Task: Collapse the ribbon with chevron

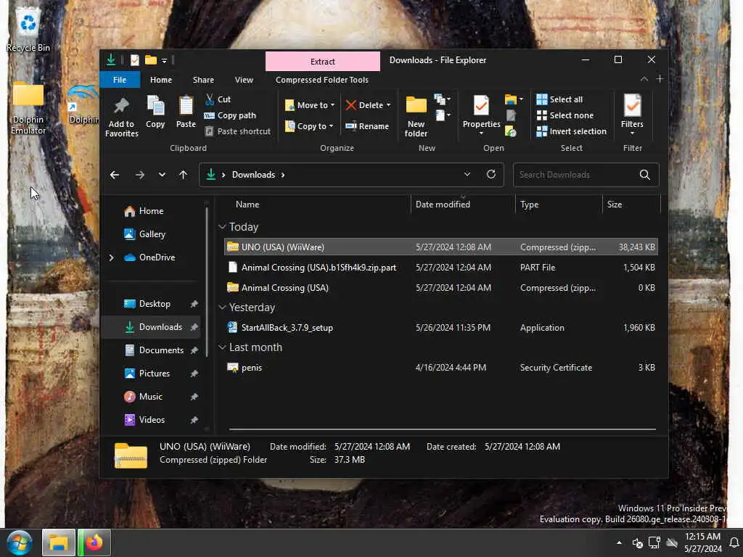Action: 644,79
